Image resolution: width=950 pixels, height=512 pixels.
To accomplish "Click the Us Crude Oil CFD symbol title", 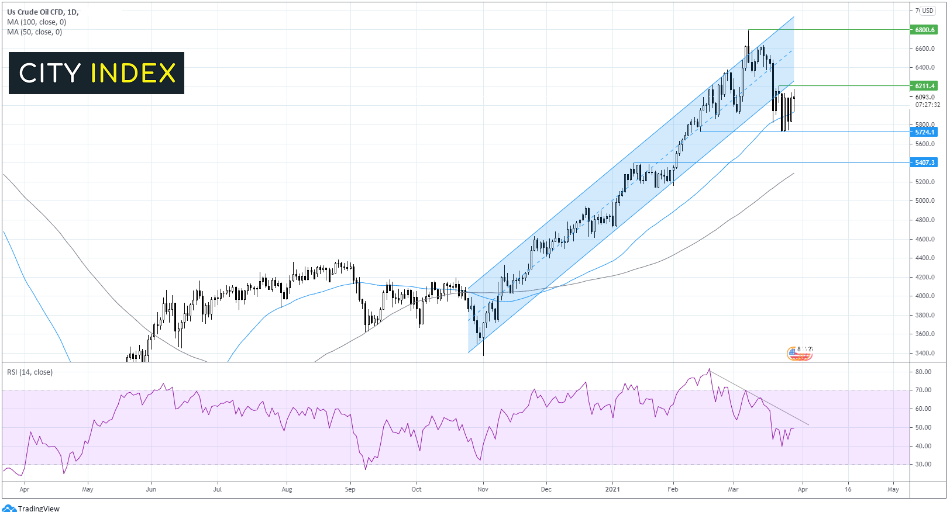I will click(43, 12).
